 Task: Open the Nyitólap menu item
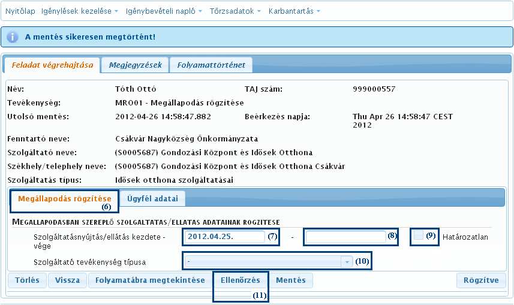[20, 11]
